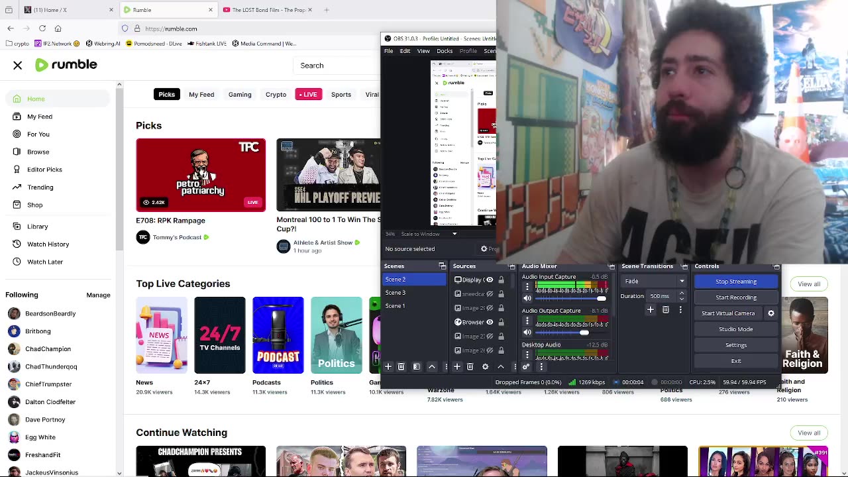Adjust the Audio Output Capture volume slider

570,332
